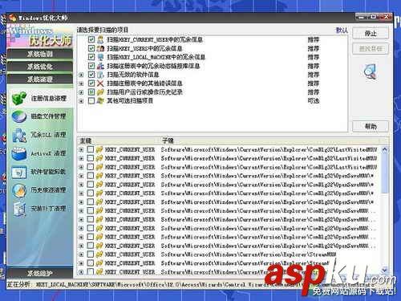Expand the 扫描用户运行或操作历史记录 item

[x=81, y=92]
